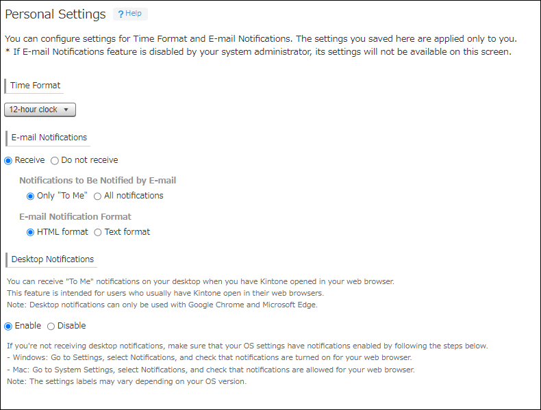The image size is (541, 410).
Task: Choose the All notifications radio button
Action: [98, 196]
